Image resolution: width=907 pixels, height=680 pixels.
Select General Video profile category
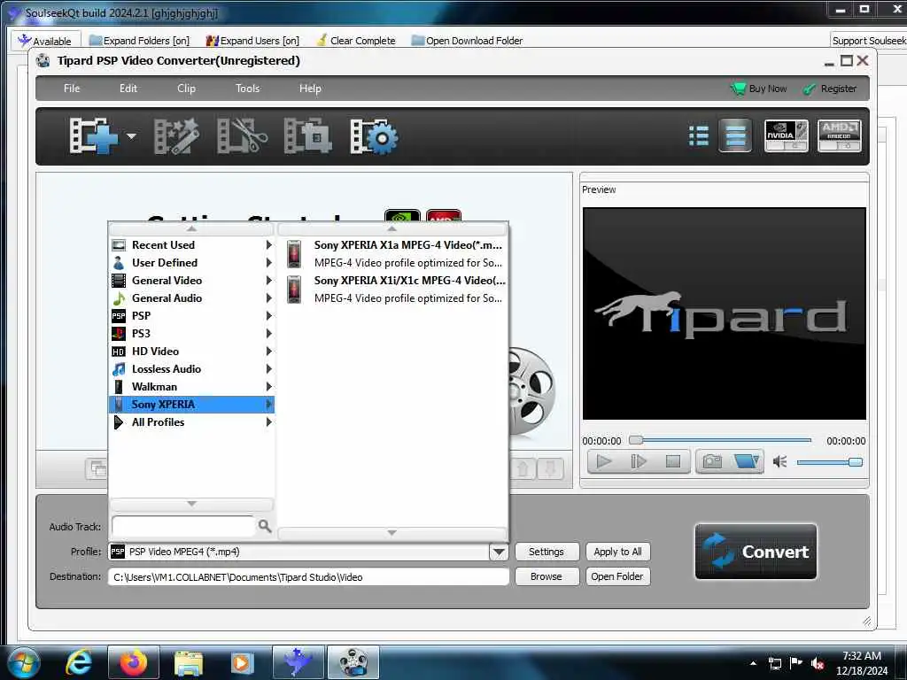click(x=191, y=281)
